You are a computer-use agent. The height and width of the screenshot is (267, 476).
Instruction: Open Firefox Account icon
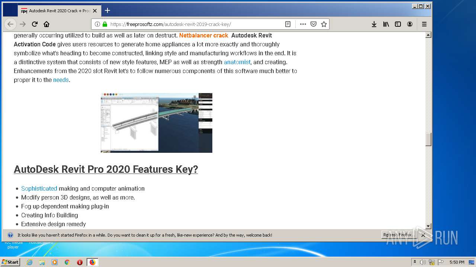[x=410, y=24]
